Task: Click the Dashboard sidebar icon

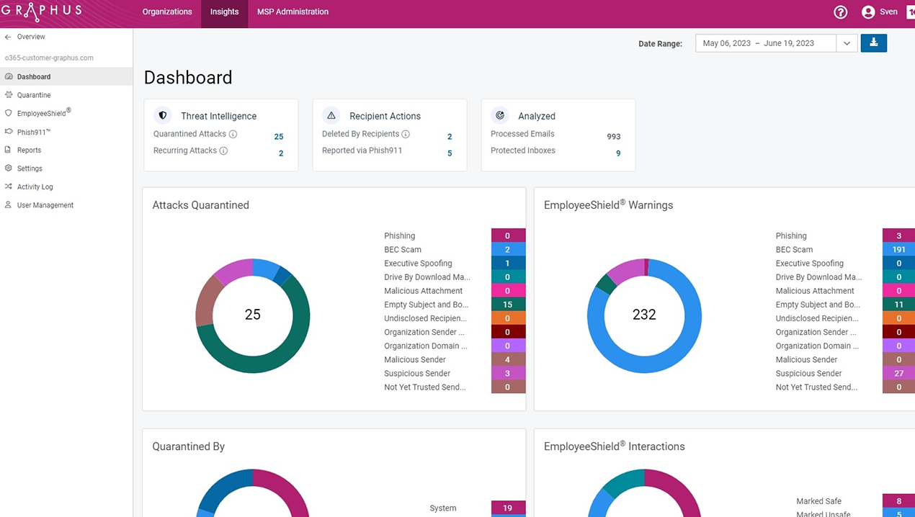Action: click(9, 76)
